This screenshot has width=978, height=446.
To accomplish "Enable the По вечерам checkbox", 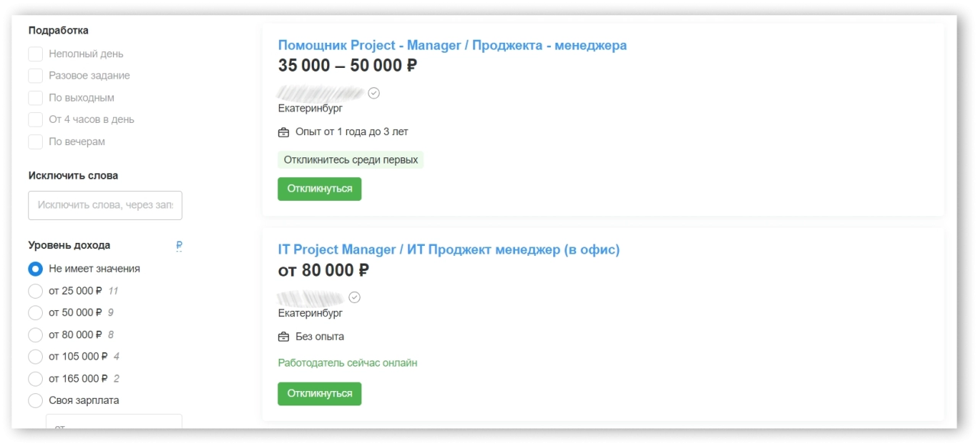I will click(35, 141).
